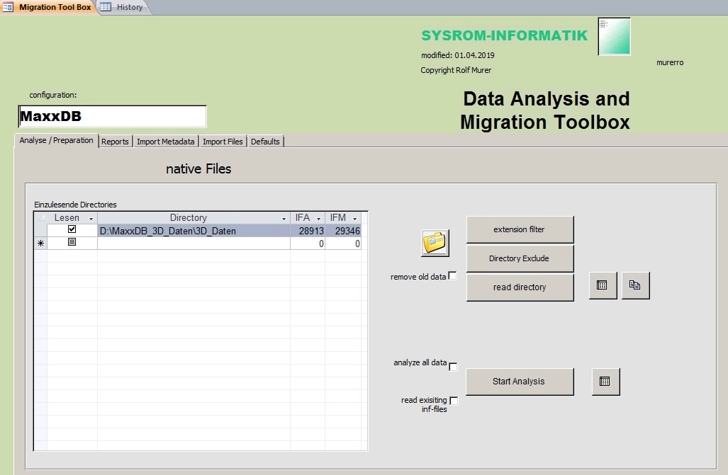
Task: Enable the remove old data checkbox
Action: point(453,276)
